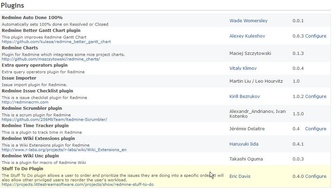Viewport: 333px width, 190px height.
Task: Click version 0.1.3 of Redmine Charts
Action: click(x=298, y=53)
